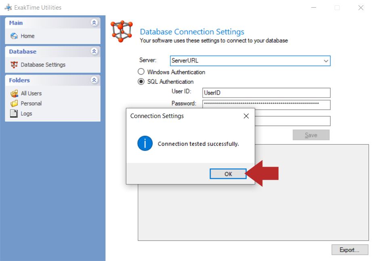Image resolution: width=373 pixels, height=261 pixels.
Task: Open the Server dropdown arrow
Action: click(326, 61)
